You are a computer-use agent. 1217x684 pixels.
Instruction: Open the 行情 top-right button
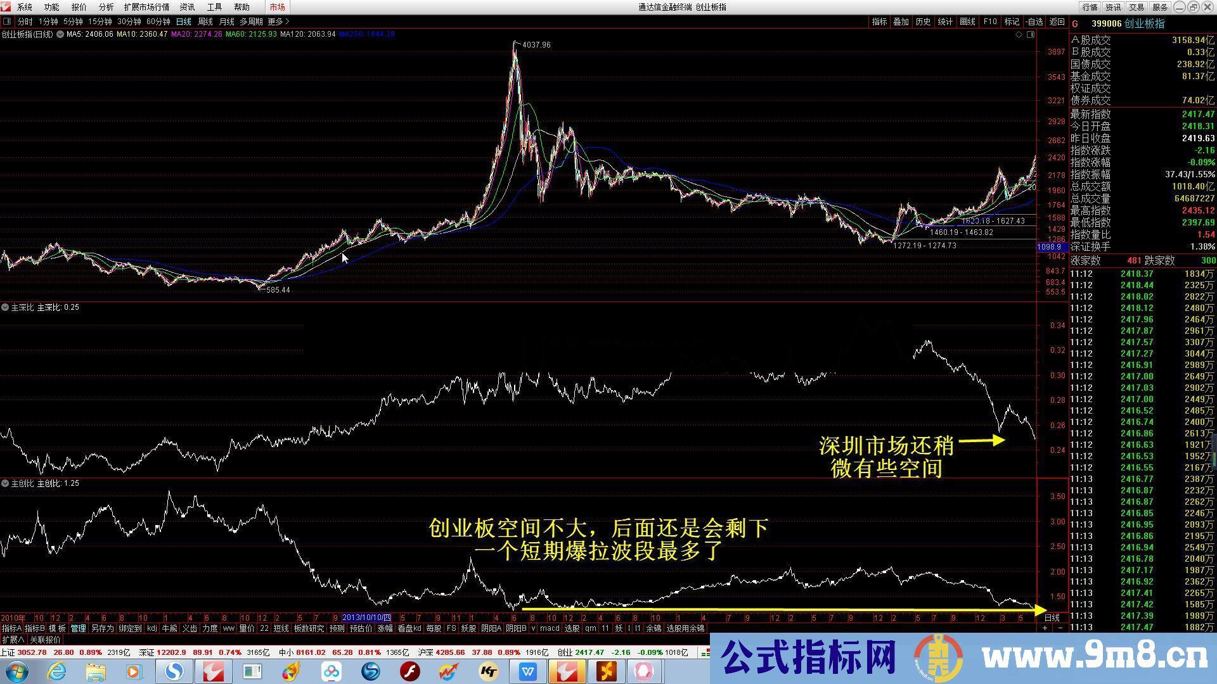coord(1090,7)
